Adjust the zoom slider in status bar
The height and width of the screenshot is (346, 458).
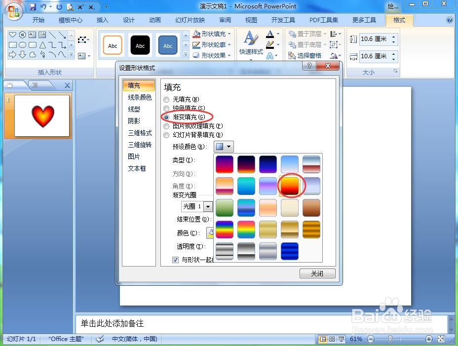coord(390,339)
